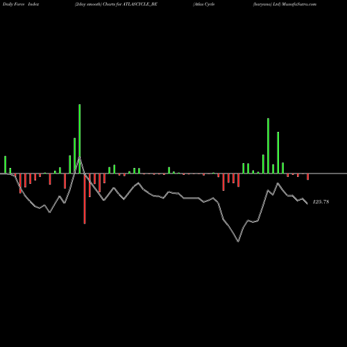
Task: Click the '(2day smooth) Charts for ATLASCYCLE_BE' heading
Action: [116, 4]
